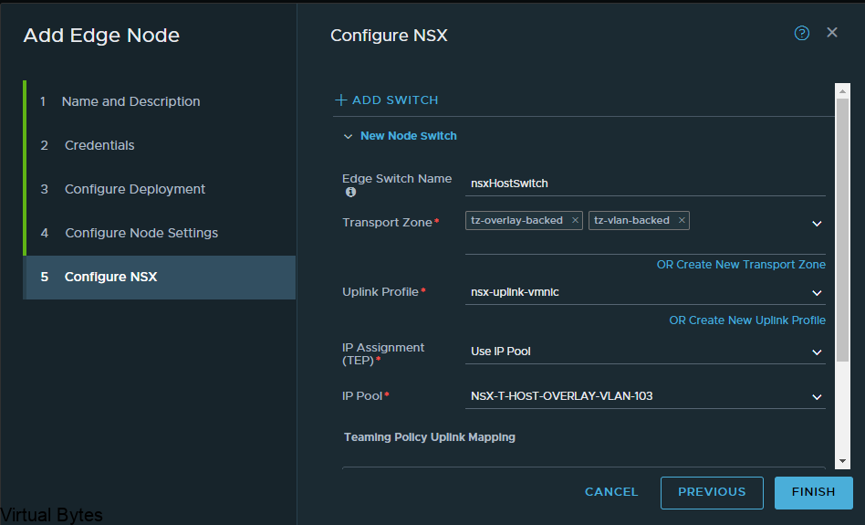Screen dimensions: 865x525
Task: Collapse the New Node Switch section
Action: tap(348, 136)
